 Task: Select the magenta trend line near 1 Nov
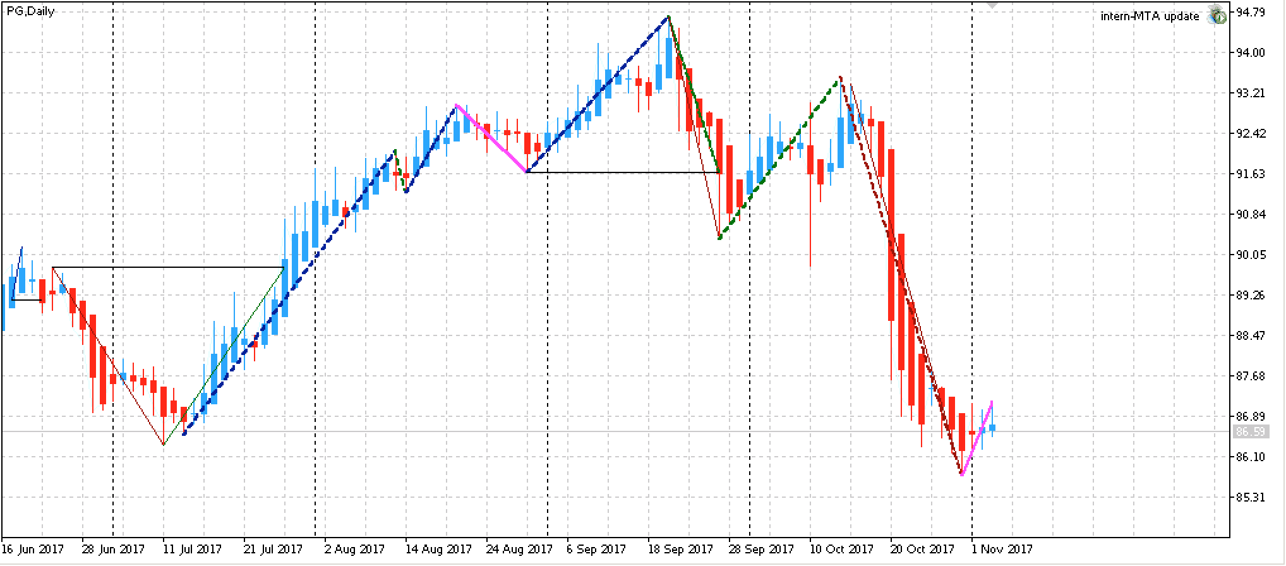point(977,438)
